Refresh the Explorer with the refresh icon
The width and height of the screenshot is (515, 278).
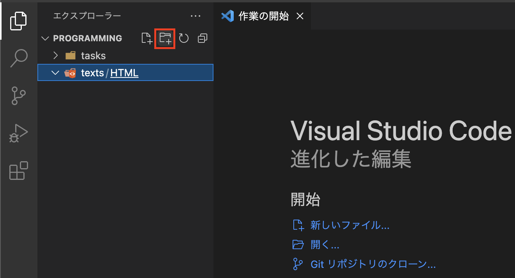pos(183,38)
